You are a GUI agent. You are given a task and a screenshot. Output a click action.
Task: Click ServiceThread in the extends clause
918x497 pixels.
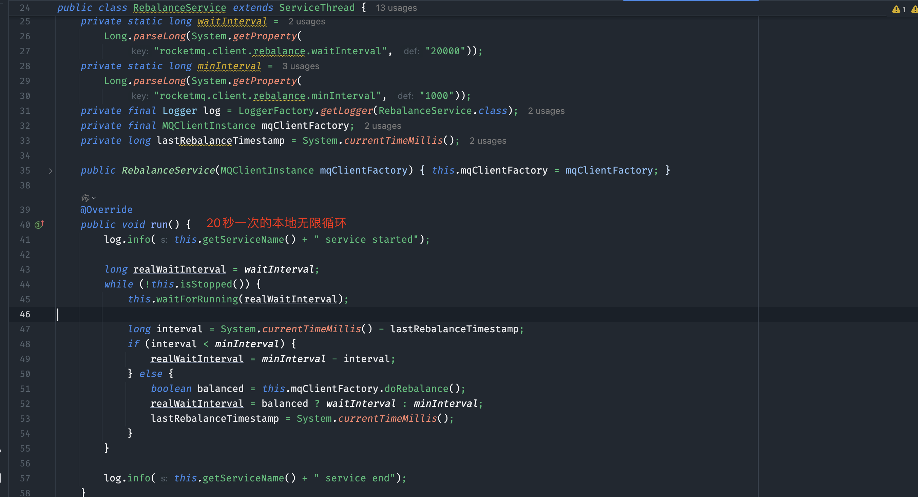317,8
